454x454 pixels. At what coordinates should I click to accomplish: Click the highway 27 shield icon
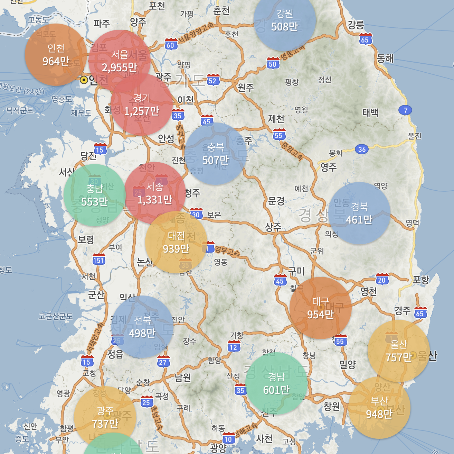click(x=163, y=361)
